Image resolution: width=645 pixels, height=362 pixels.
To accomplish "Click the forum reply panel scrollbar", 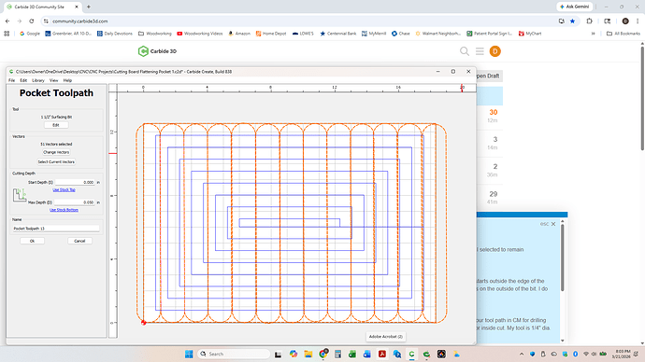I will [x=563, y=258].
